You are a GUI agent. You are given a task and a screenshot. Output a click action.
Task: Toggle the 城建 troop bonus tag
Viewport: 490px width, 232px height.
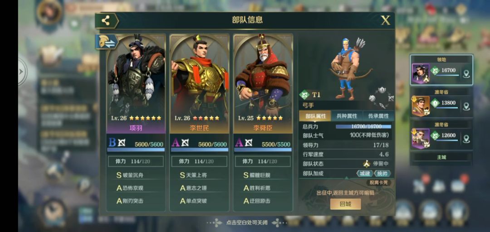365,173
